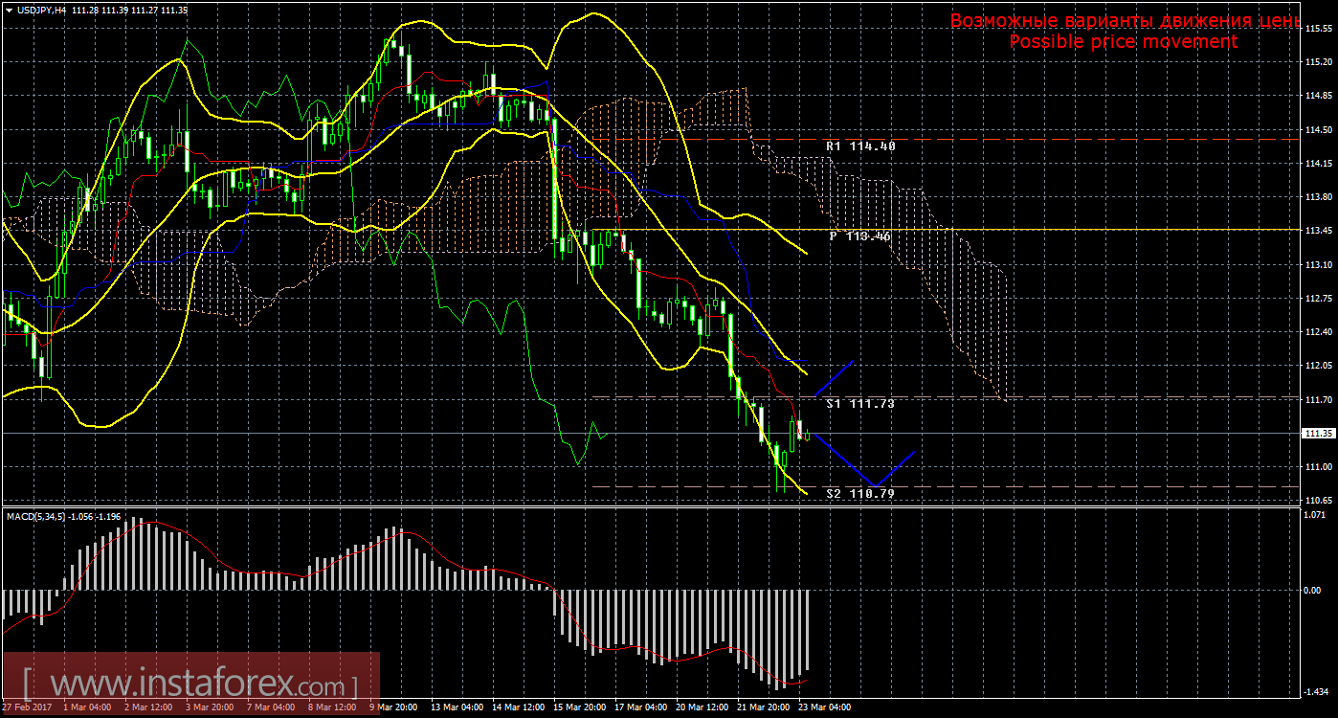Select the S1 111.73 support label
The image size is (1338, 718).
click(x=859, y=404)
